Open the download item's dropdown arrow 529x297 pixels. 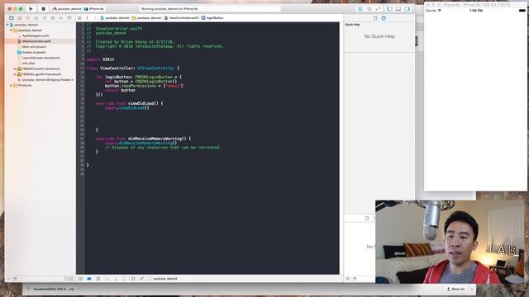(78, 289)
